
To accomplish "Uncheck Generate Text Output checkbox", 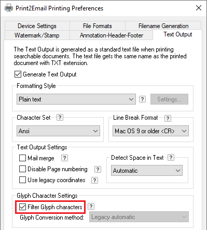I will point(18,74).
